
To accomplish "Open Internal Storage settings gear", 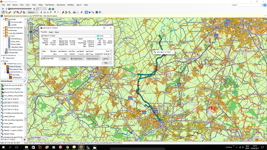I will (25, 81).
